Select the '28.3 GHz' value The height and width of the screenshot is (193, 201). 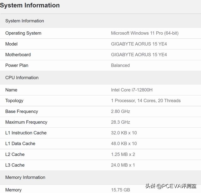click(x=121, y=122)
